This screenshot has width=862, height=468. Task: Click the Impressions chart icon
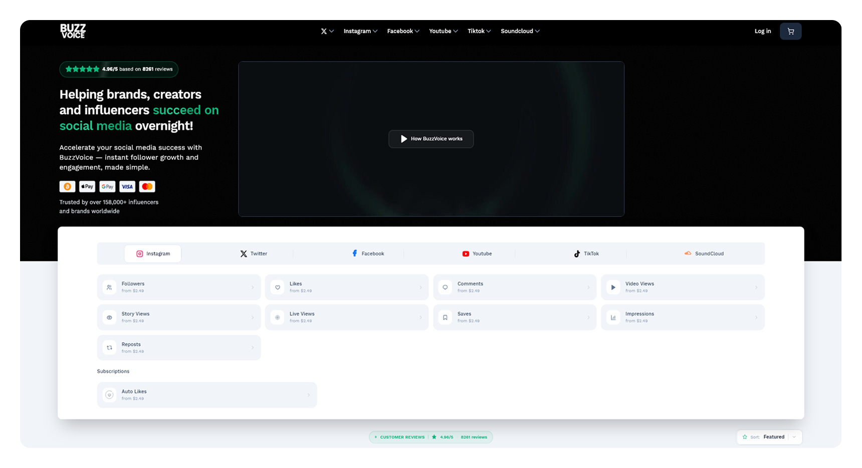click(613, 317)
